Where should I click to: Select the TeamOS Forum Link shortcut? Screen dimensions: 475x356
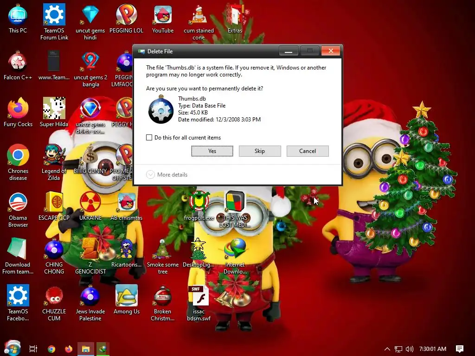54,22
